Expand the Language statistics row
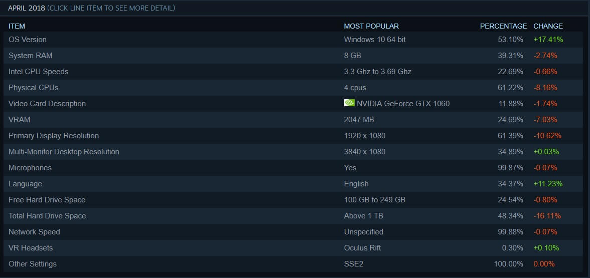Viewport: 590px width, 278px height. [x=25, y=184]
